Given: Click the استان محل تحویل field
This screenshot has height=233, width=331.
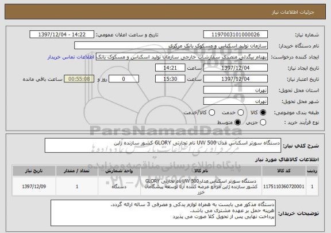Looking at the screenshot, I should point(236,90).
